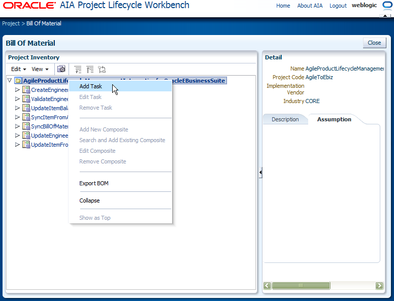Viewport: 394px width, 301px height.
Task: Open the Edit dropdown menu
Action: (19, 69)
